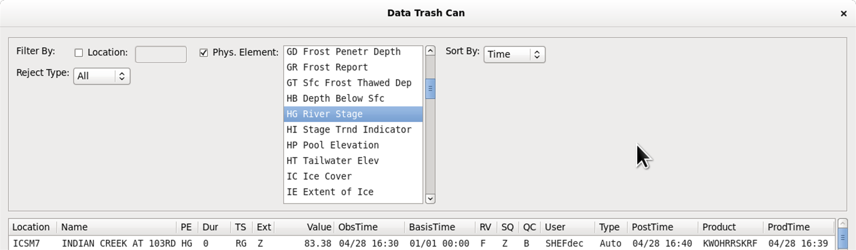Open the Sort By Time dropdown
The height and width of the screenshot is (250, 856).
(x=514, y=54)
